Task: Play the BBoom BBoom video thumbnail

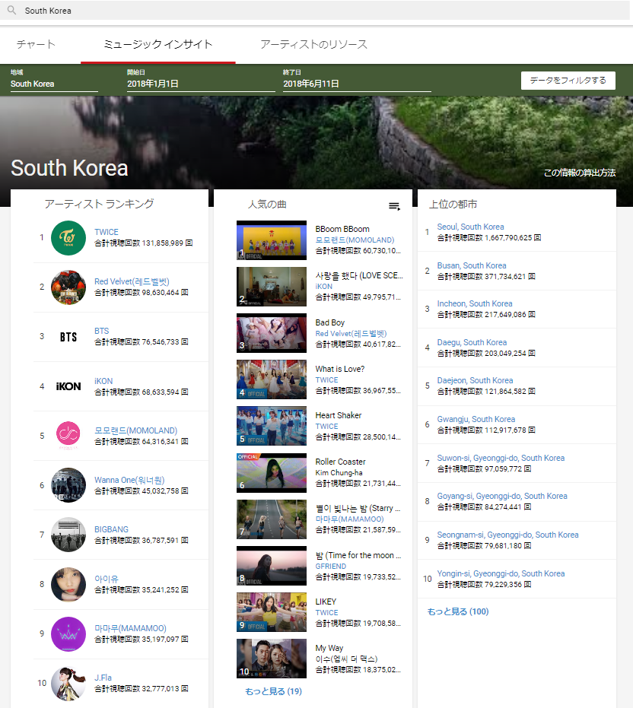Action: pyautogui.click(x=272, y=240)
